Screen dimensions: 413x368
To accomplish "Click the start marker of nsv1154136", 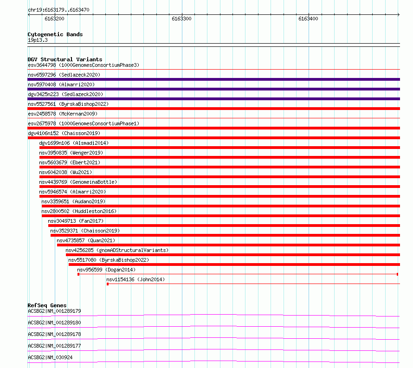I will [x=108, y=284].
